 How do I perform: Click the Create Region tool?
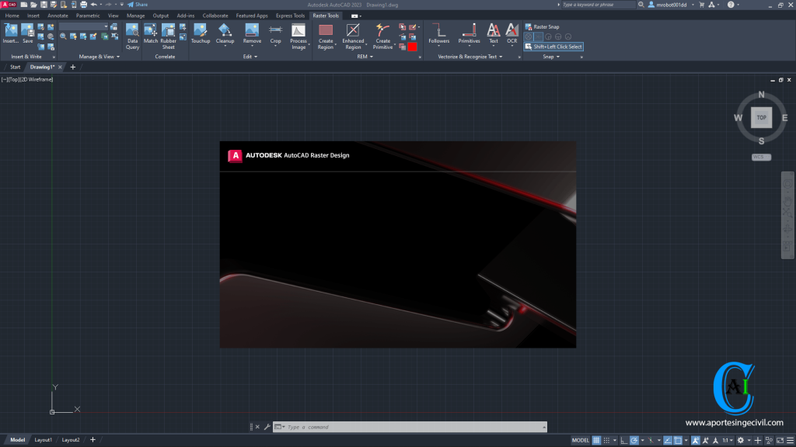[x=326, y=36]
